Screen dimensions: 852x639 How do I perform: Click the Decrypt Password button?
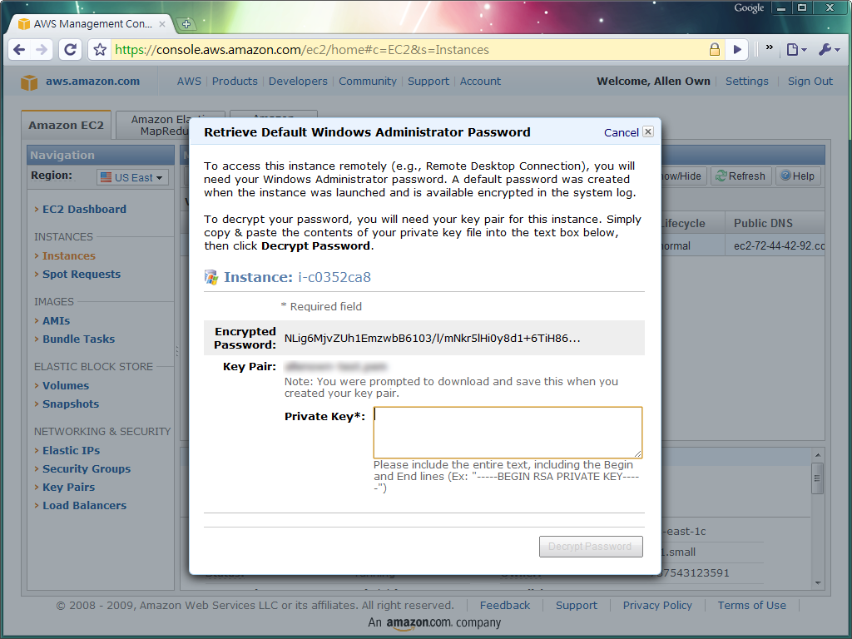pyautogui.click(x=591, y=547)
